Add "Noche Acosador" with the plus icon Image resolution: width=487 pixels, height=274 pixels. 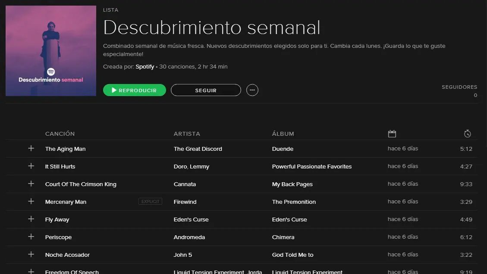(x=31, y=255)
